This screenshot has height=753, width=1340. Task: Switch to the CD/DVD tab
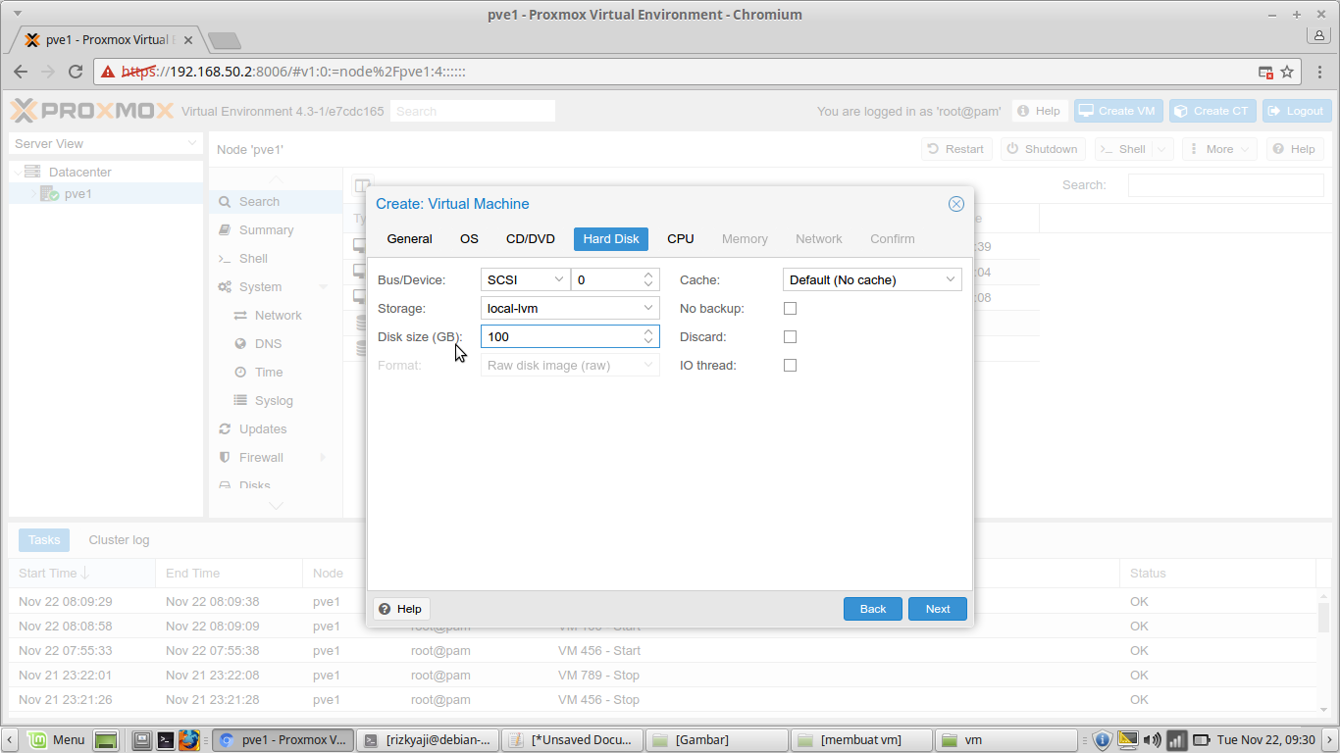pyautogui.click(x=531, y=239)
